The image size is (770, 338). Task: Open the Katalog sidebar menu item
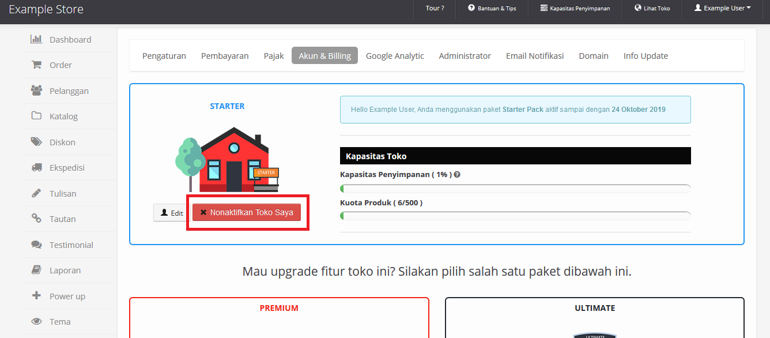(x=70, y=116)
